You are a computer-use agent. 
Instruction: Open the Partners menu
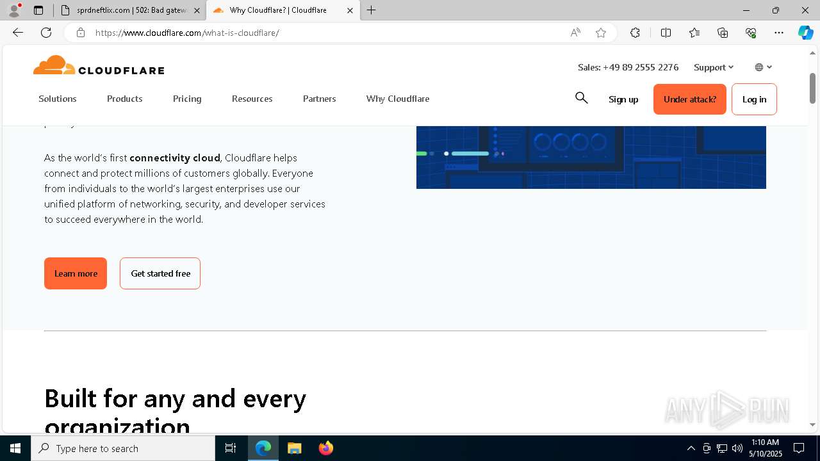pyautogui.click(x=320, y=99)
